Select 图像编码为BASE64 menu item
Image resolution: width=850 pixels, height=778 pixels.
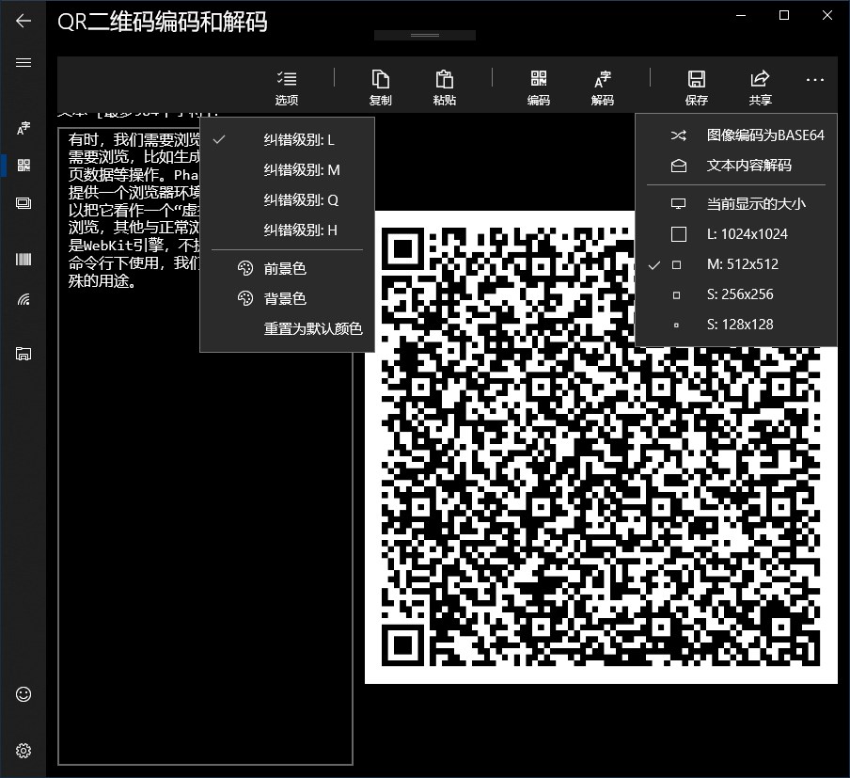[x=736, y=135]
